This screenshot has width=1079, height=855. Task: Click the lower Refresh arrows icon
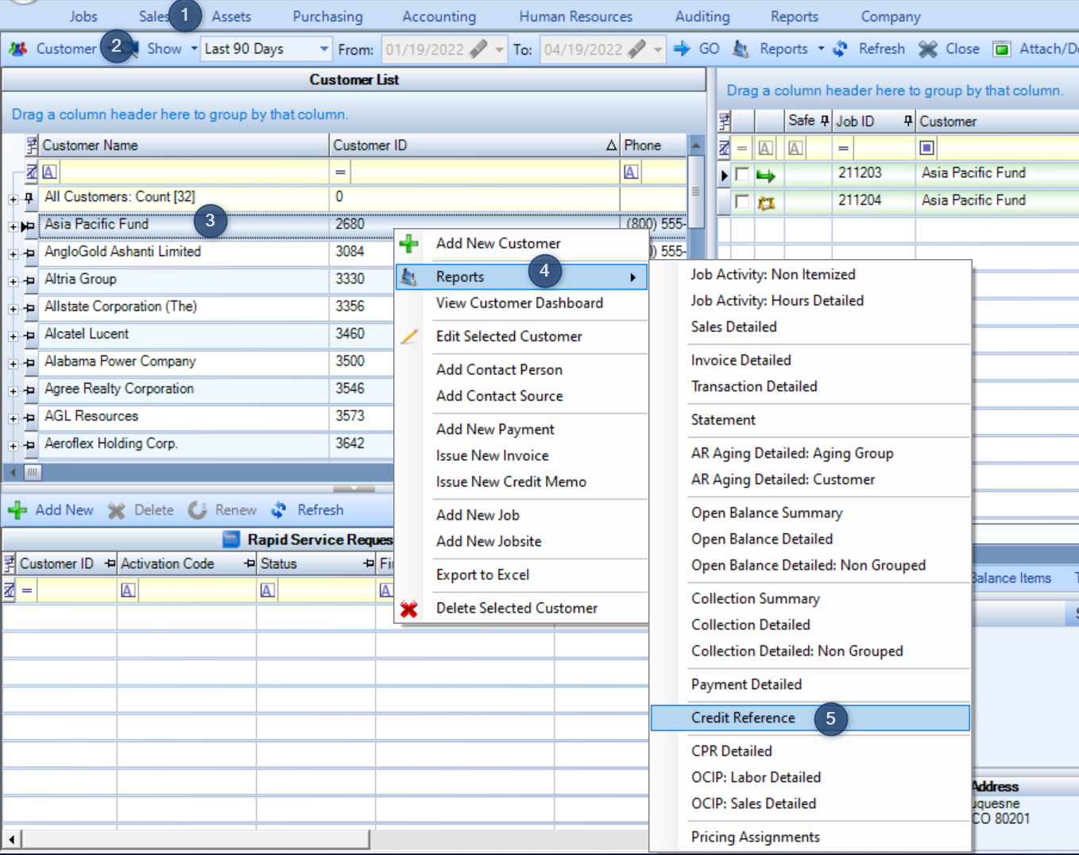279,510
